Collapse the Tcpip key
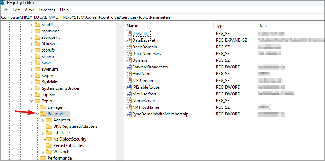The height and width of the screenshot is (161, 325). coord(32,101)
